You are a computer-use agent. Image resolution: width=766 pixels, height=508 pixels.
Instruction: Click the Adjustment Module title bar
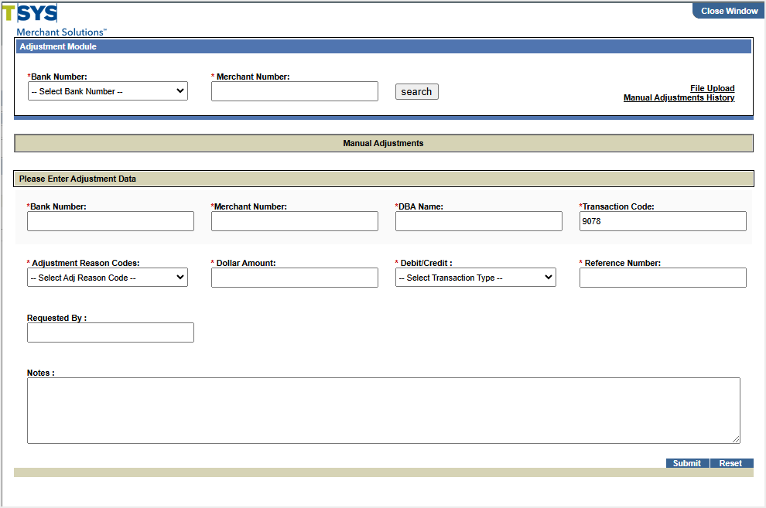click(x=384, y=46)
